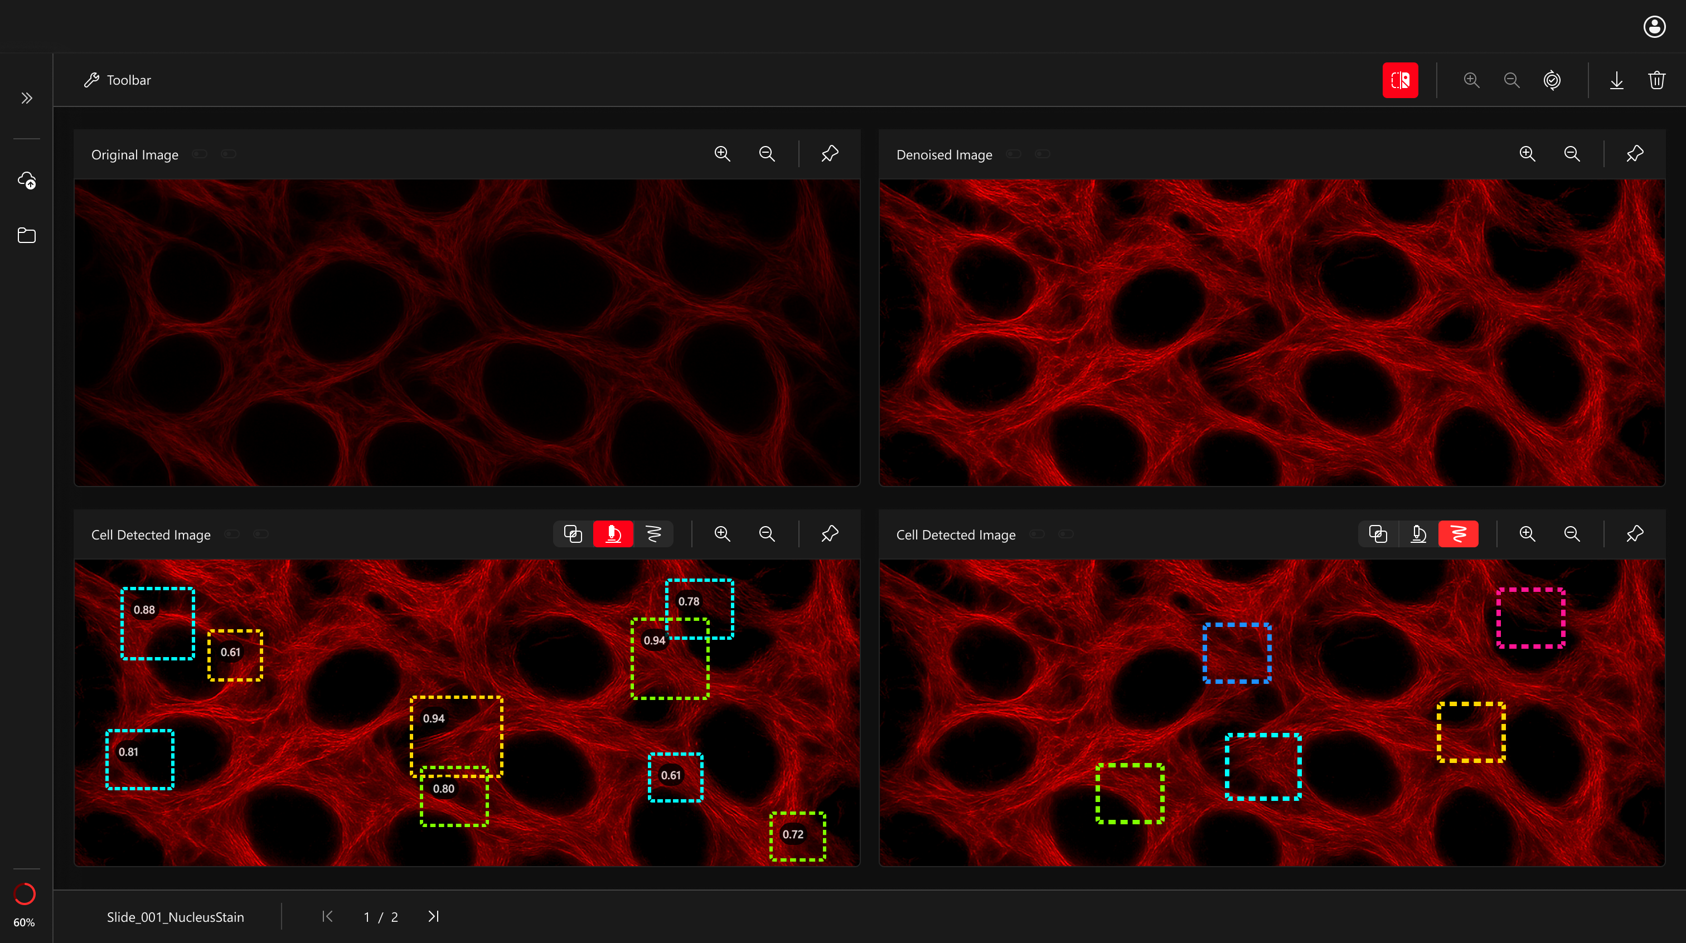Delete with the trash icon
The image size is (1686, 943).
click(1656, 80)
